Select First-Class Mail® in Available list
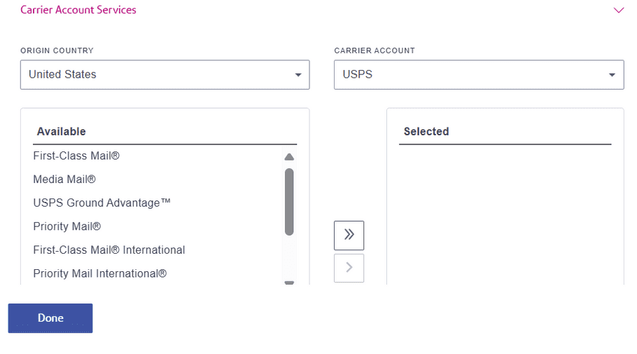Screen dimensions: 637x354 point(76,156)
